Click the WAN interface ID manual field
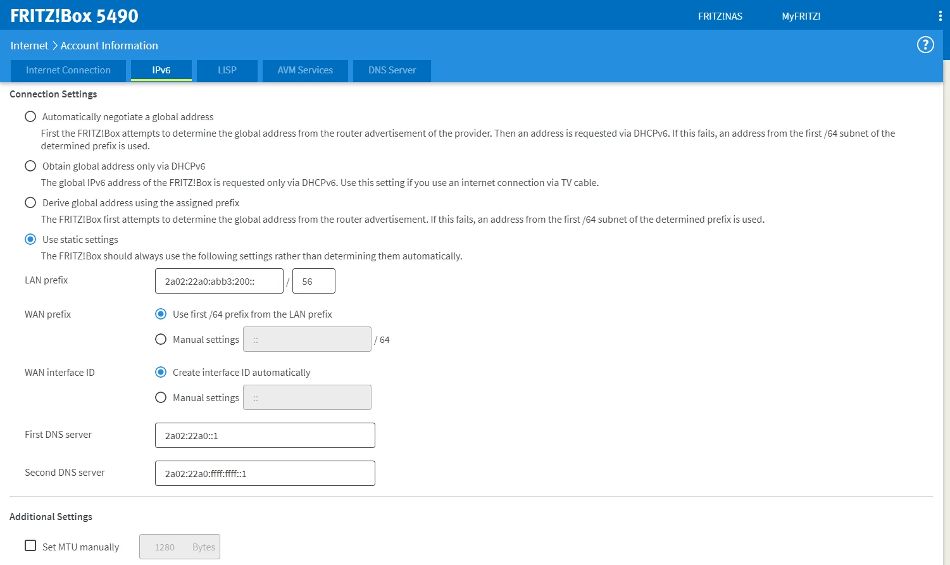 click(307, 397)
